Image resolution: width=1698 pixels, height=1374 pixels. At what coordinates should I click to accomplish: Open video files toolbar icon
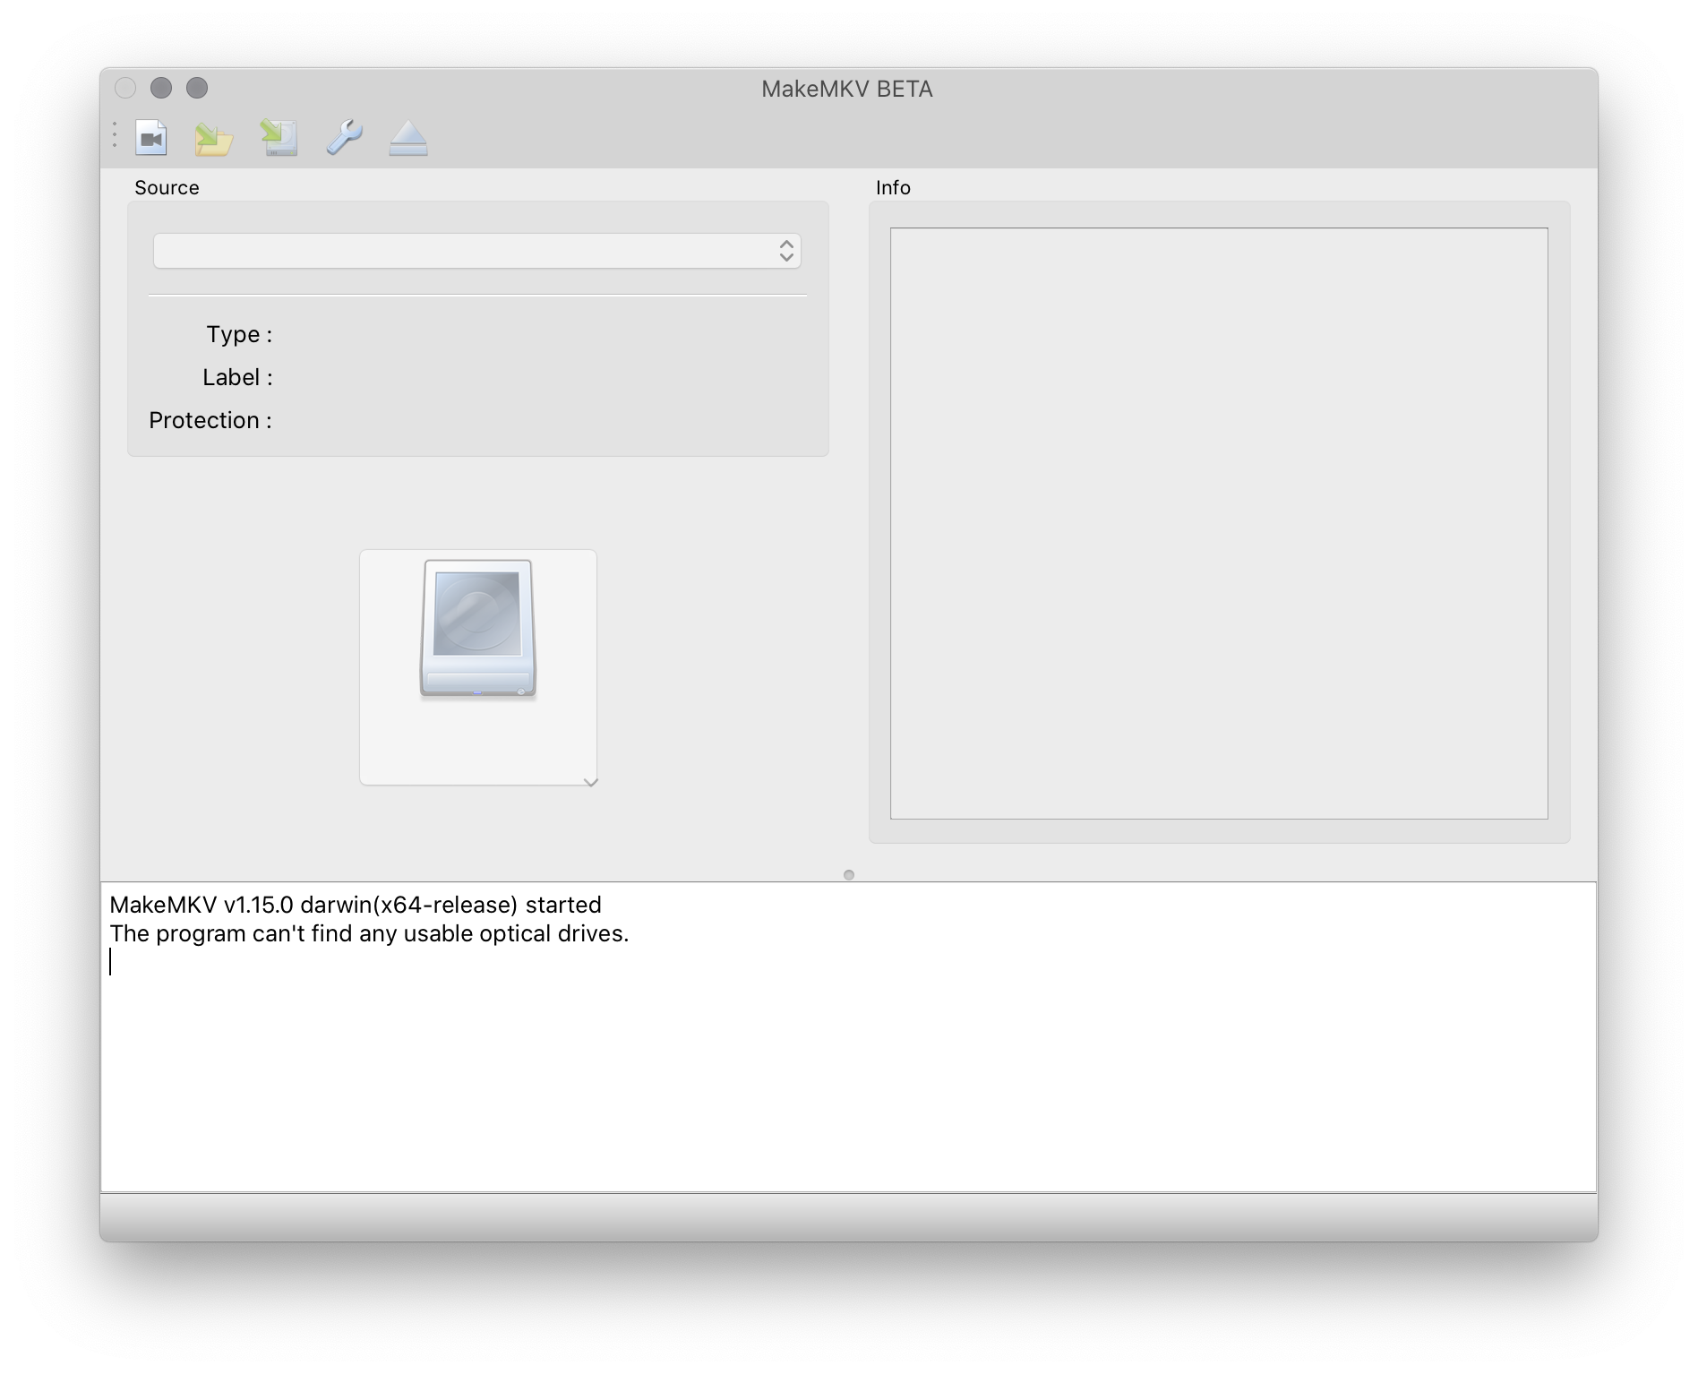coord(151,138)
